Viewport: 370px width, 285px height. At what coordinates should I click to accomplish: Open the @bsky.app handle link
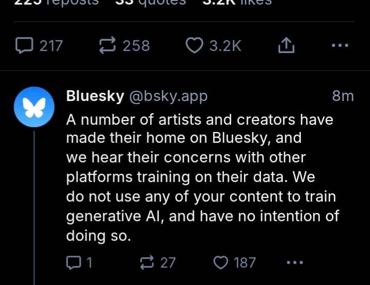[168, 96]
